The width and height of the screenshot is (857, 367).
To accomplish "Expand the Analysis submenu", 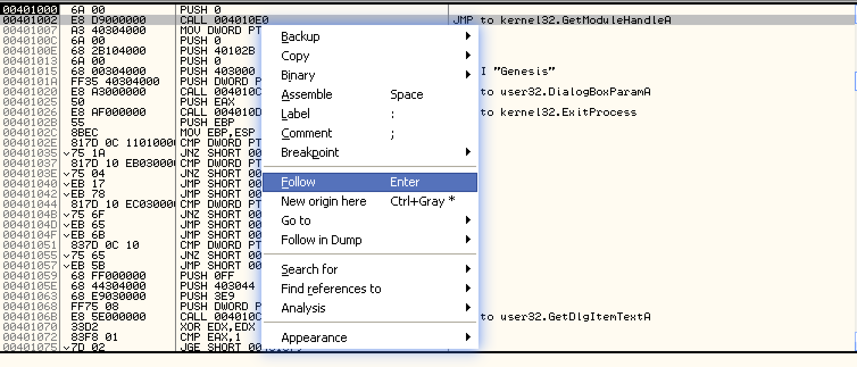I will coord(303,308).
